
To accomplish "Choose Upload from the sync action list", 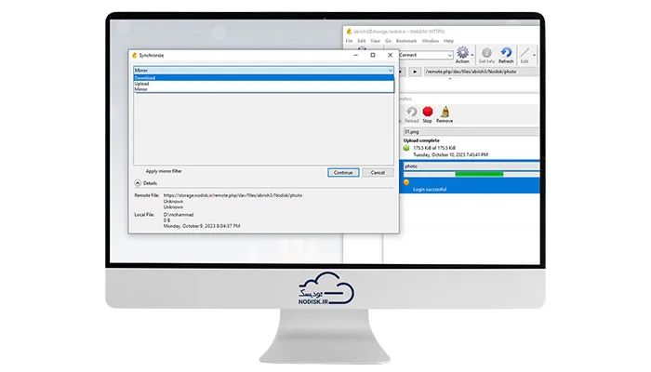I will tap(263, 84).
